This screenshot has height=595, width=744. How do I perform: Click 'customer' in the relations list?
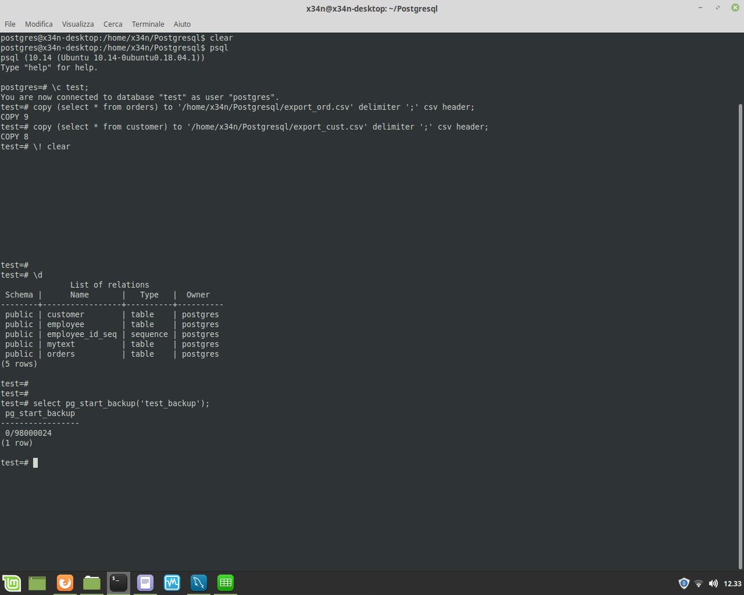click(66, 314)
